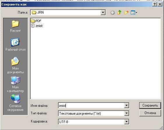Jump to Рабочий стол location
Image resolution: width=164 pixels, height=130 pixels.
pyautogui.click(x=15, y=45)
